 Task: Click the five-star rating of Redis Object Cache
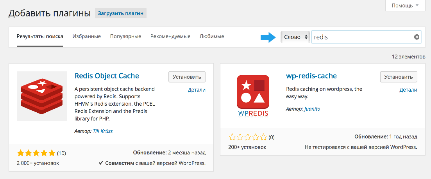click(36, 153)
